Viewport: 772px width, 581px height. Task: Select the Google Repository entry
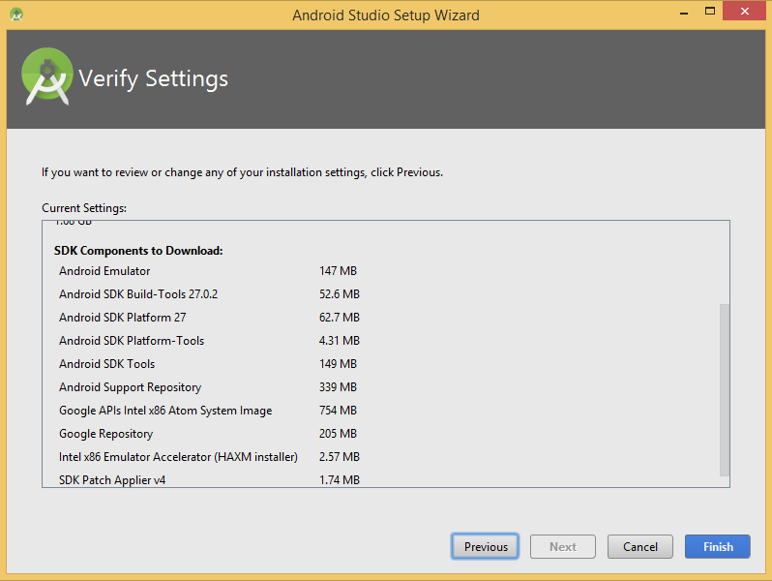105,434
